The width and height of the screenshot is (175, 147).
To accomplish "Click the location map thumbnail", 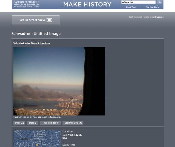I will click(37, 138).
